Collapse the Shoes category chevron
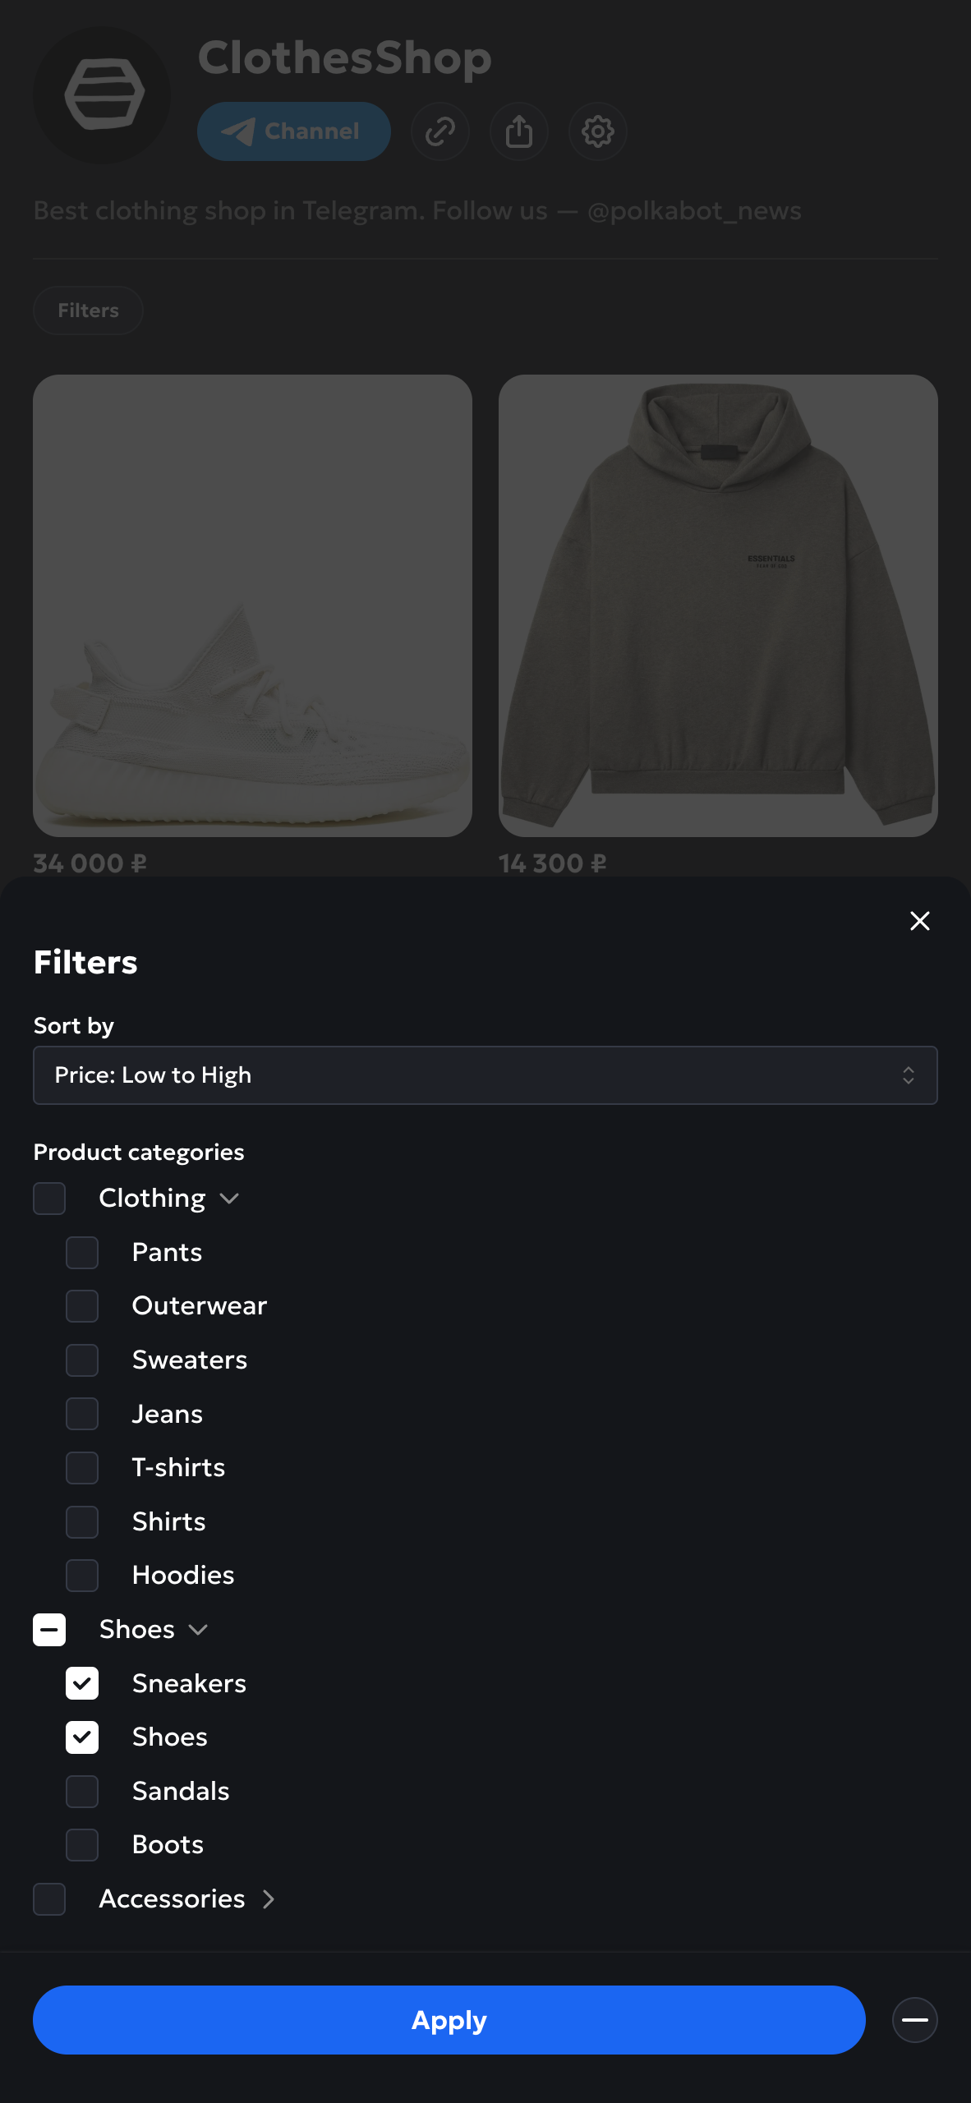The image size is (971, 2103). coord(199,1630)
